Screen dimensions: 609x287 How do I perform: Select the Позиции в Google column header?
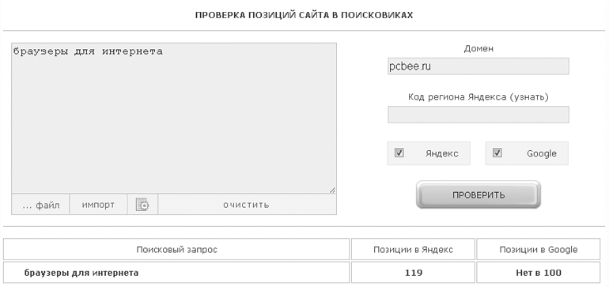[x=539, y=249]
